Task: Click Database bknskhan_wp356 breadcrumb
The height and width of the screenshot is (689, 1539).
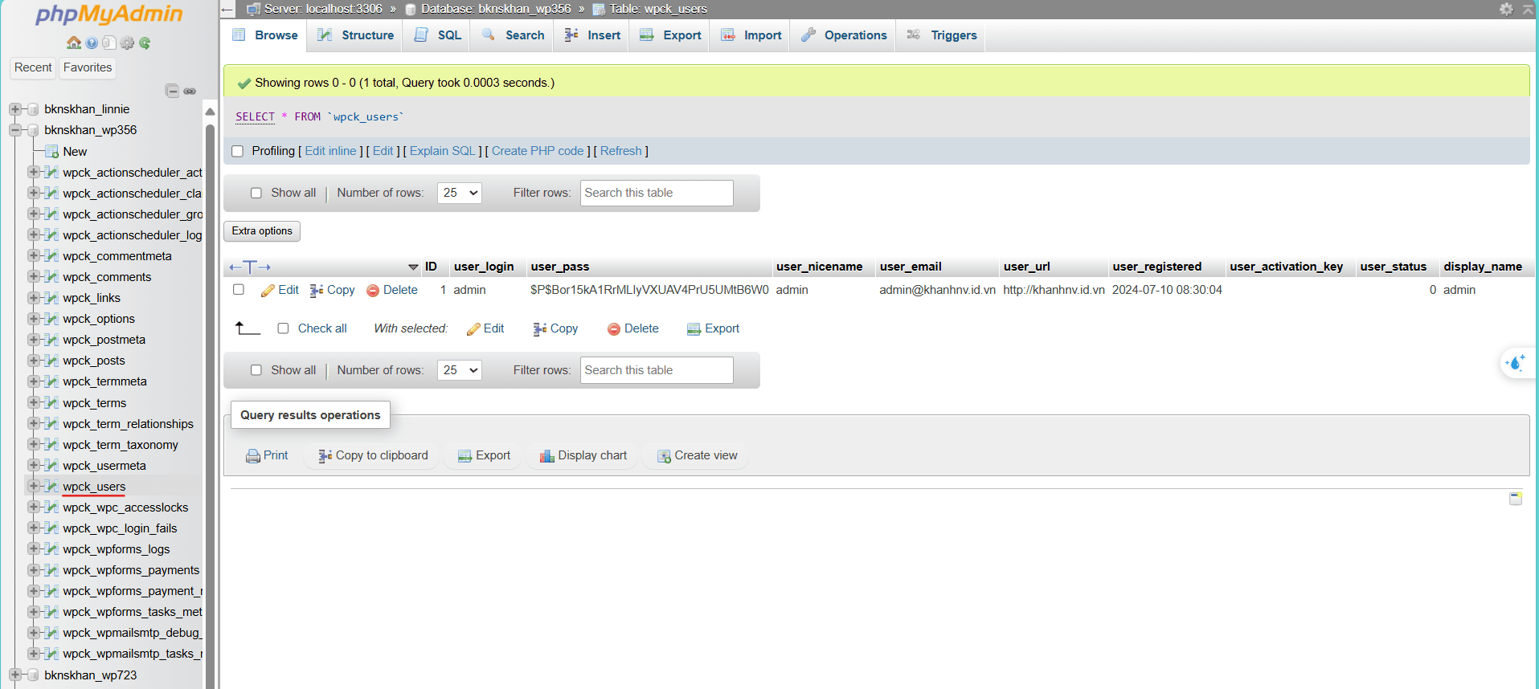Action: coord(495,9)
